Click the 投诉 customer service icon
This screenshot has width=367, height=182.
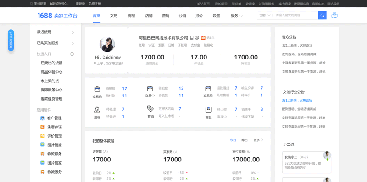pyautogui.click(x=97, y=109)
